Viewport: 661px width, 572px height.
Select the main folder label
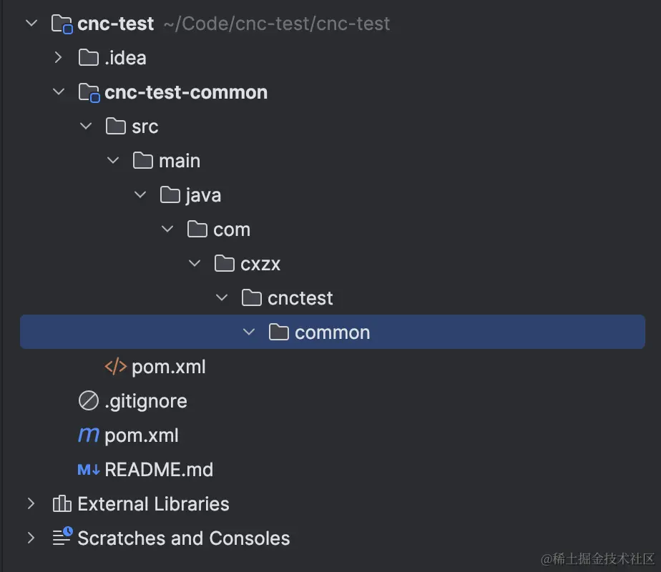pyautogui.click(x=180, y=161)
